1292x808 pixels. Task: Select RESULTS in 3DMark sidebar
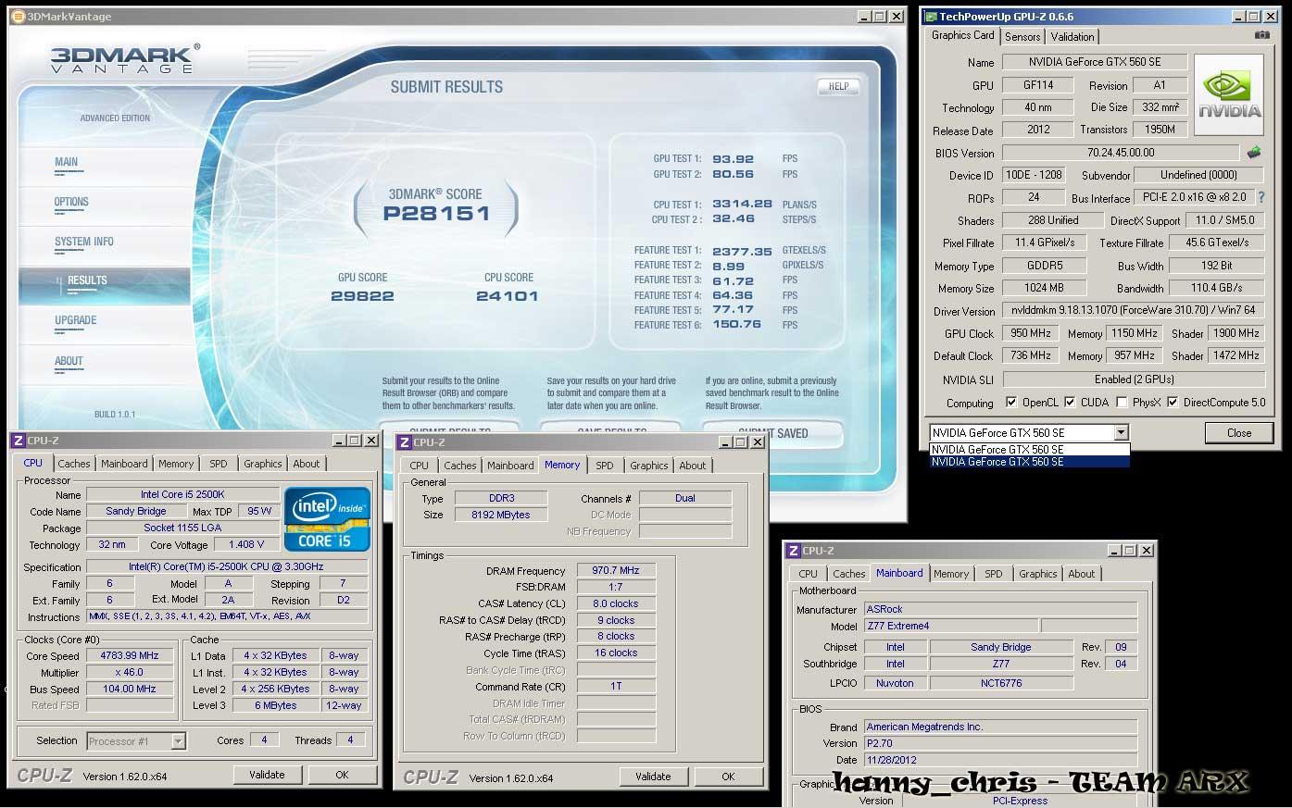[x=104, y=285]
